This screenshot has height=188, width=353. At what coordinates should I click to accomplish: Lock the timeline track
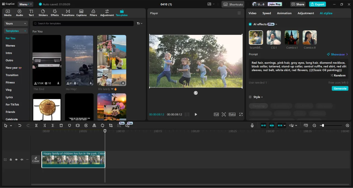pyautogui.click(x=11, y=160)
